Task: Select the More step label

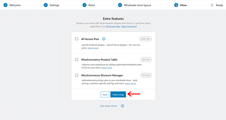Action: coord(183,5)
